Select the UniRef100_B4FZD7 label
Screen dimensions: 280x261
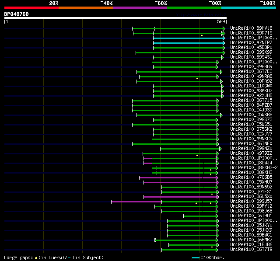(251, 105)
